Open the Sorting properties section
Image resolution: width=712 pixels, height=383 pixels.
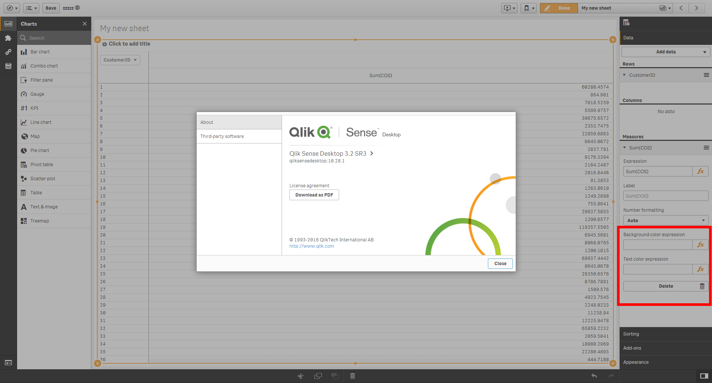click(x=666, y=334)
